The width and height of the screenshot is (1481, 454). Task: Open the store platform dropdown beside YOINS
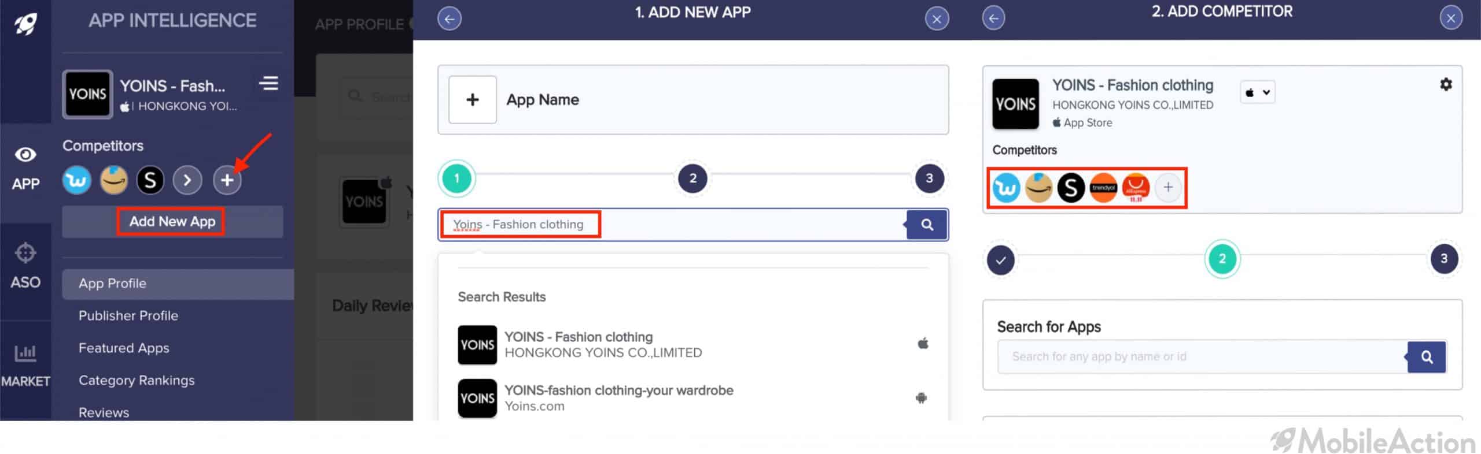pyautogui.click(x=1258, y=92)
